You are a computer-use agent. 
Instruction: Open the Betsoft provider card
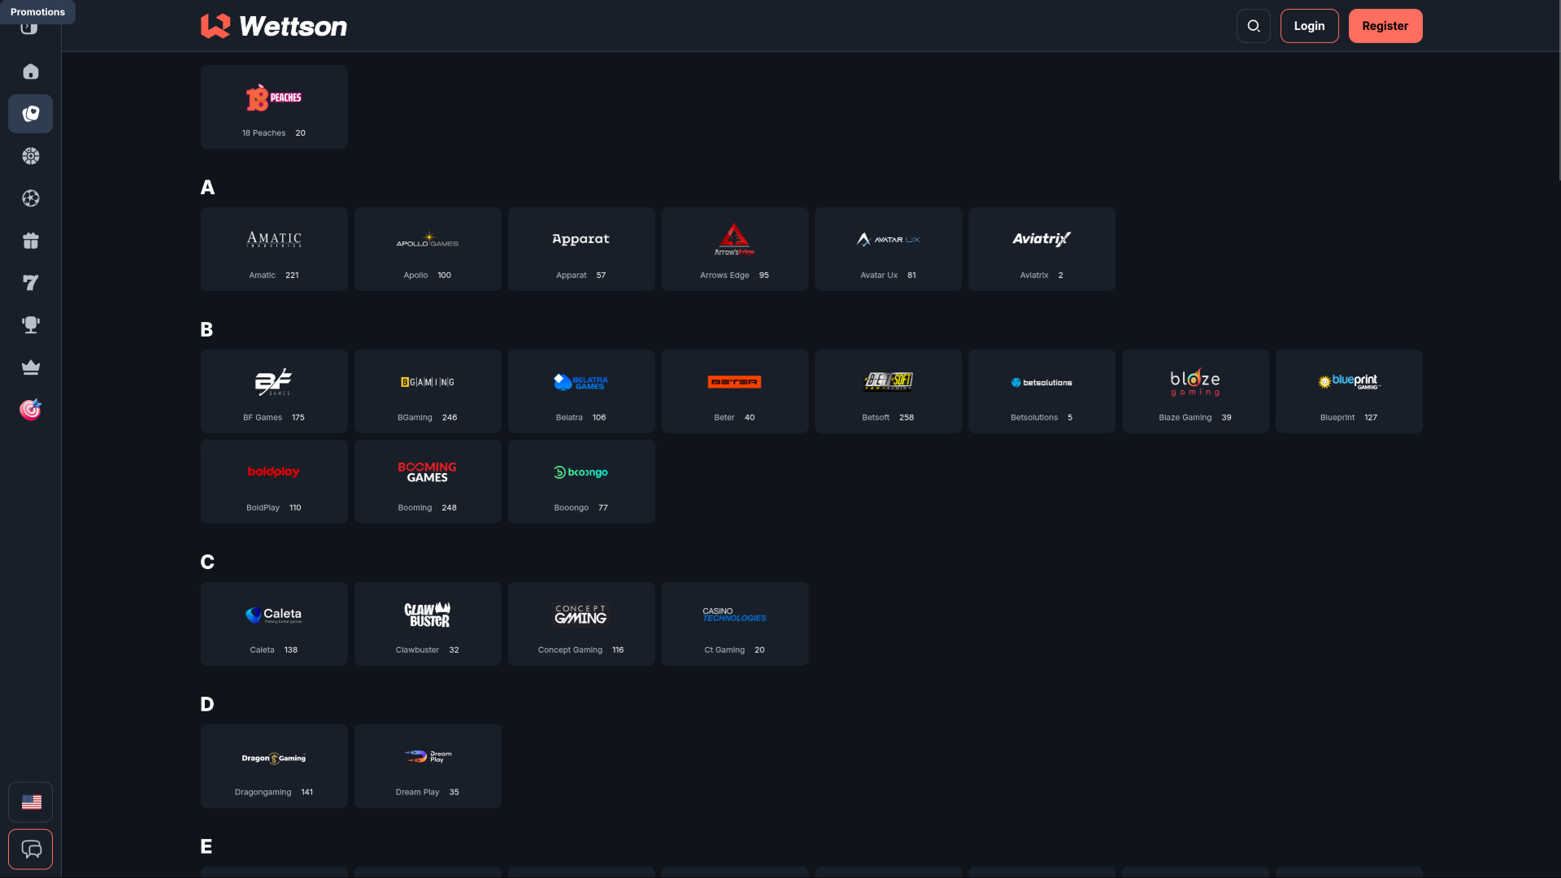[889, 391]
